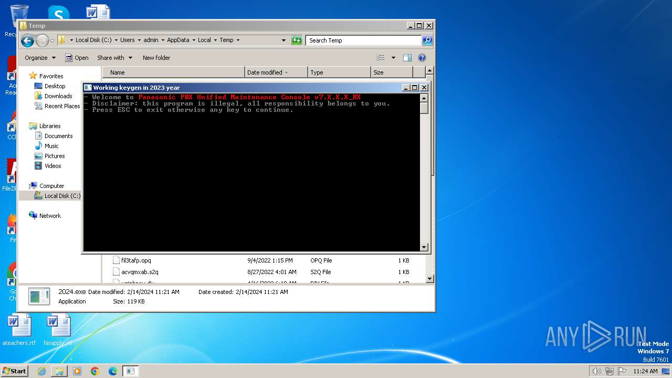
Task: Open Videos library
Action: [x=52, y=166]
